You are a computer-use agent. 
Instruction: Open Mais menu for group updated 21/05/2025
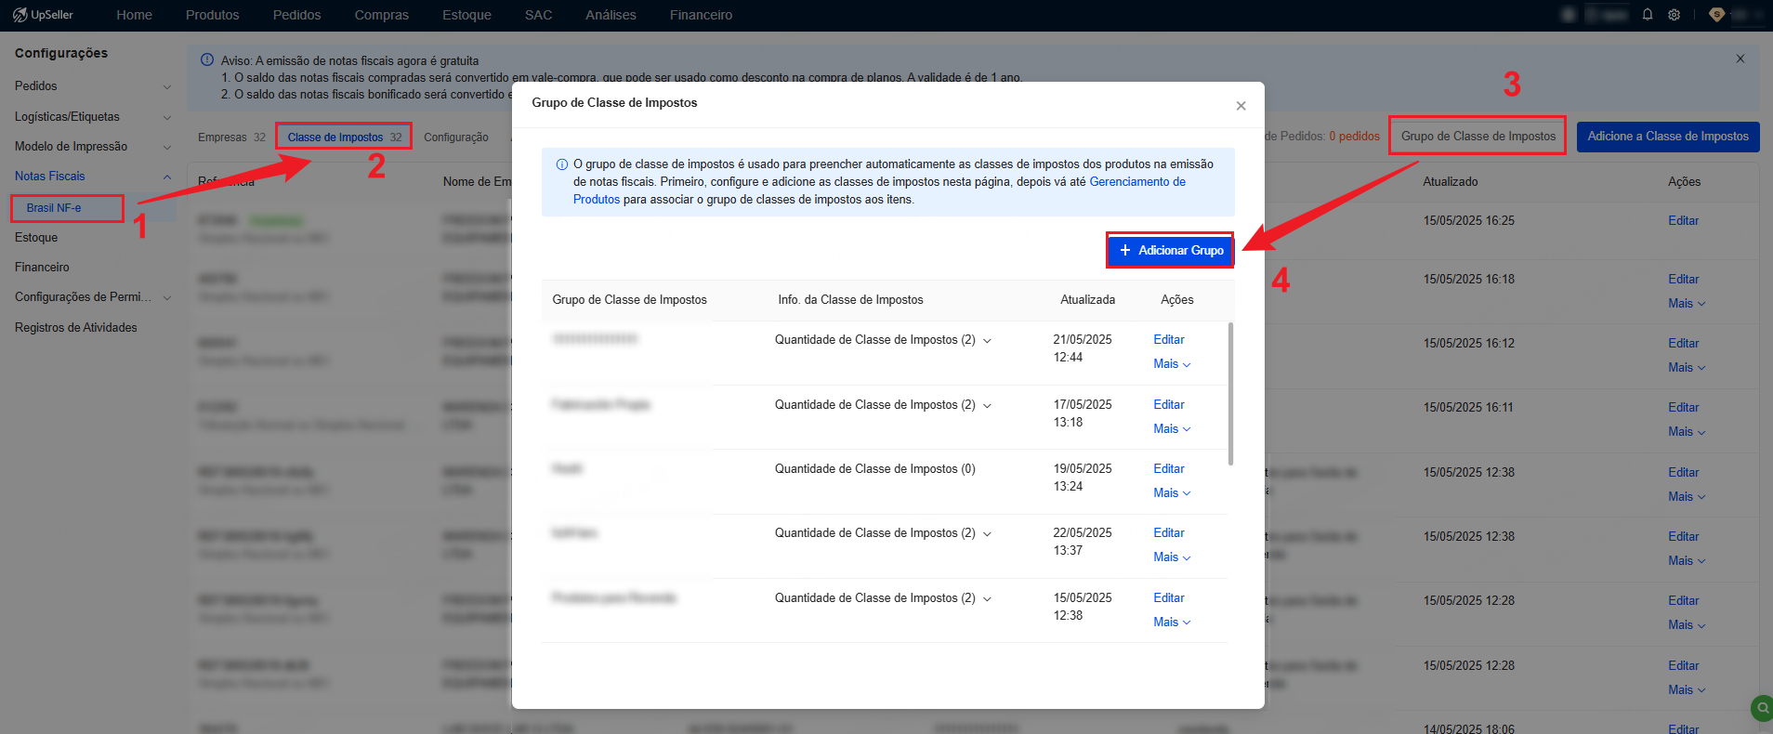[1172, 364]
